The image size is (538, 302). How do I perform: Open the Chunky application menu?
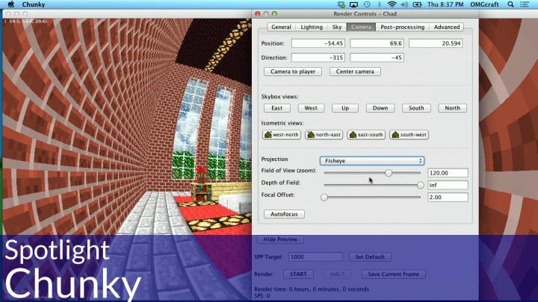click(x=34, y=4)
